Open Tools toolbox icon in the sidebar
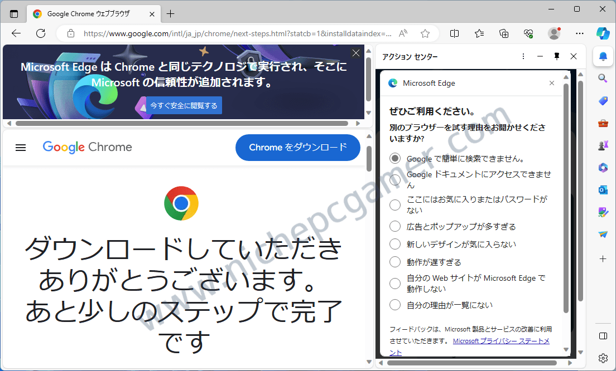616x371 pixels. pos(603,124)
